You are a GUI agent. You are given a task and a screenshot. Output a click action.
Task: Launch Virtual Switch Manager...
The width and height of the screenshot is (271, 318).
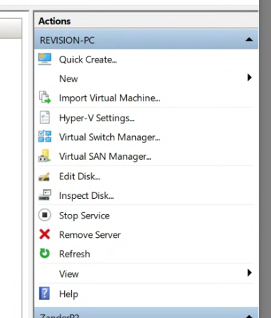109,137
